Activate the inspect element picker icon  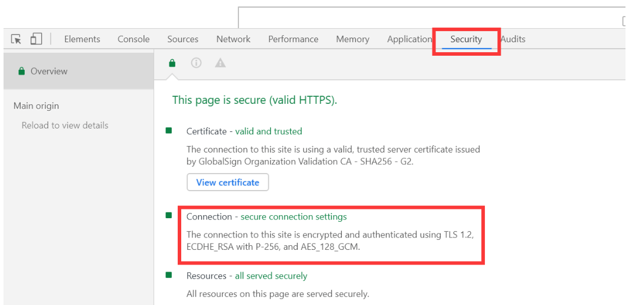point(16,39)
